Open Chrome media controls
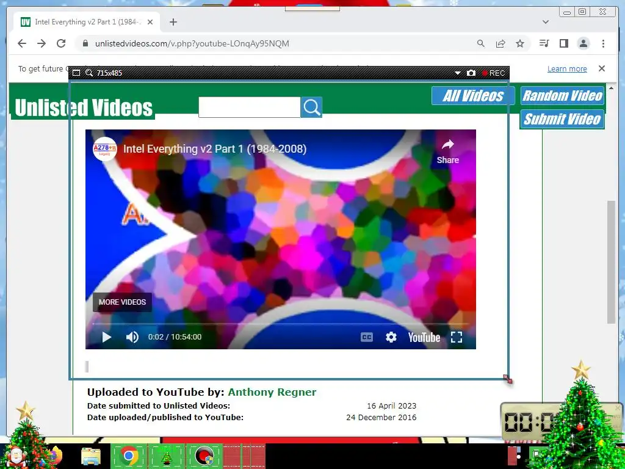The image size is (625, 469). [x=544, y=43]
